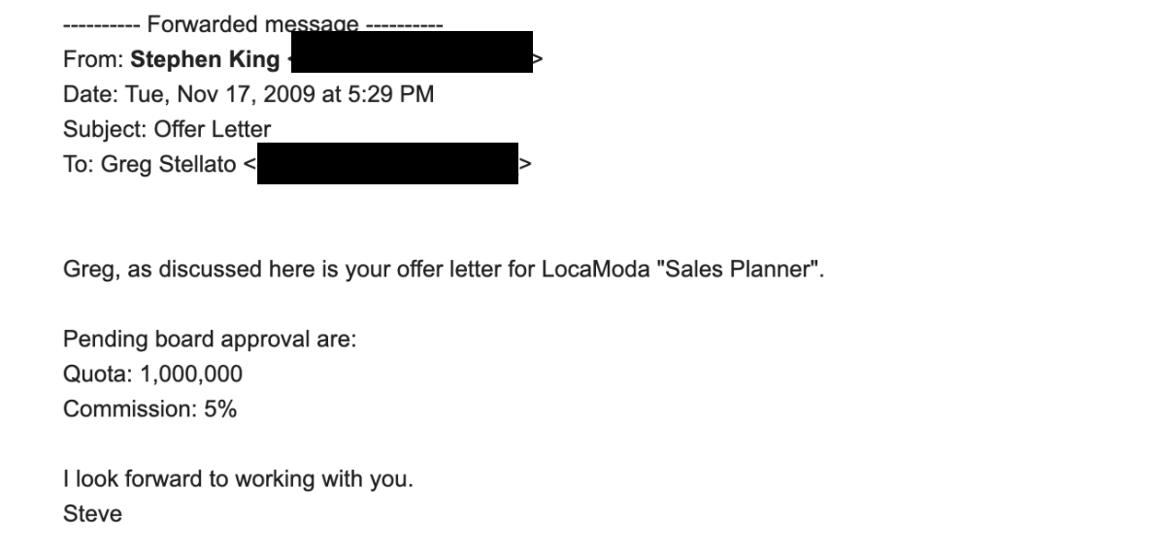The height and width of the screenshot is (553, 1161).
Task: Click the "Subject:" field label
Action: (105, 130)
